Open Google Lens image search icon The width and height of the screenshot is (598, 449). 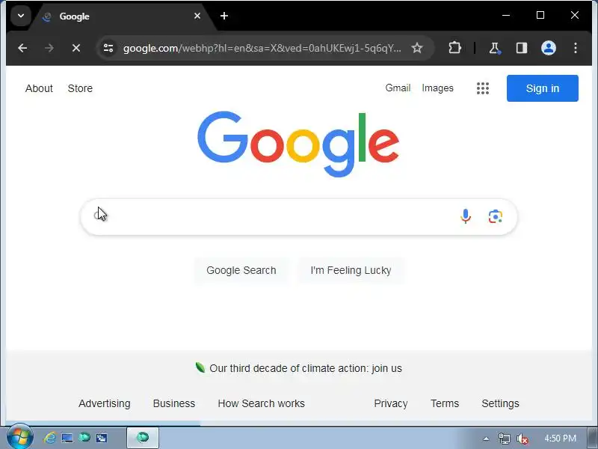(x=495, y=216)
